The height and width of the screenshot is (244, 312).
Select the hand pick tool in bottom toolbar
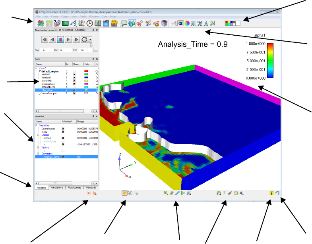click(x=95, y=193)
